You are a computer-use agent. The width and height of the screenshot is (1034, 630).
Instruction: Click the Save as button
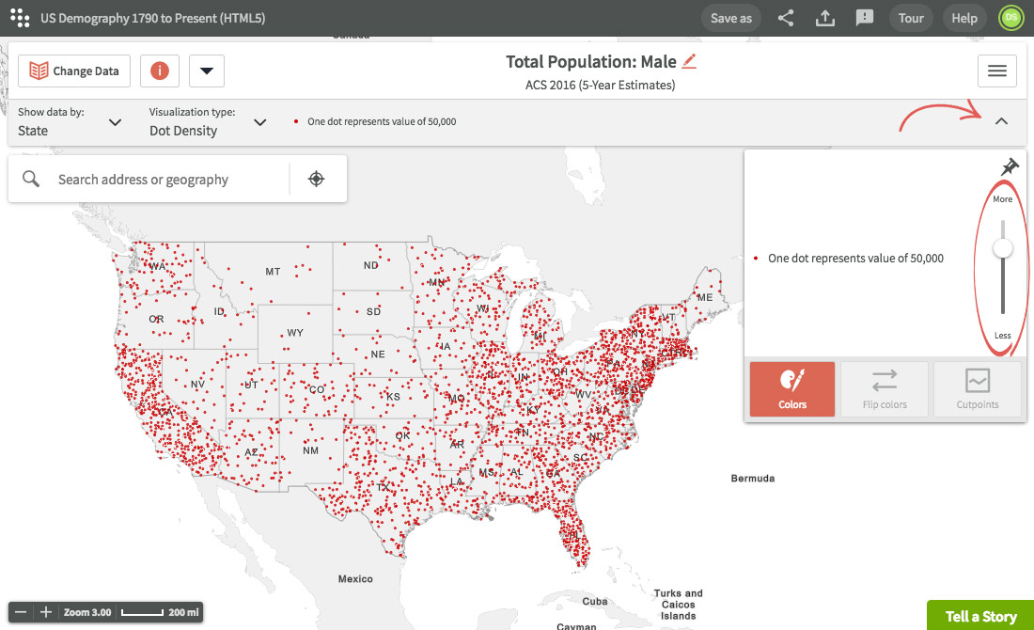point(730,18)
